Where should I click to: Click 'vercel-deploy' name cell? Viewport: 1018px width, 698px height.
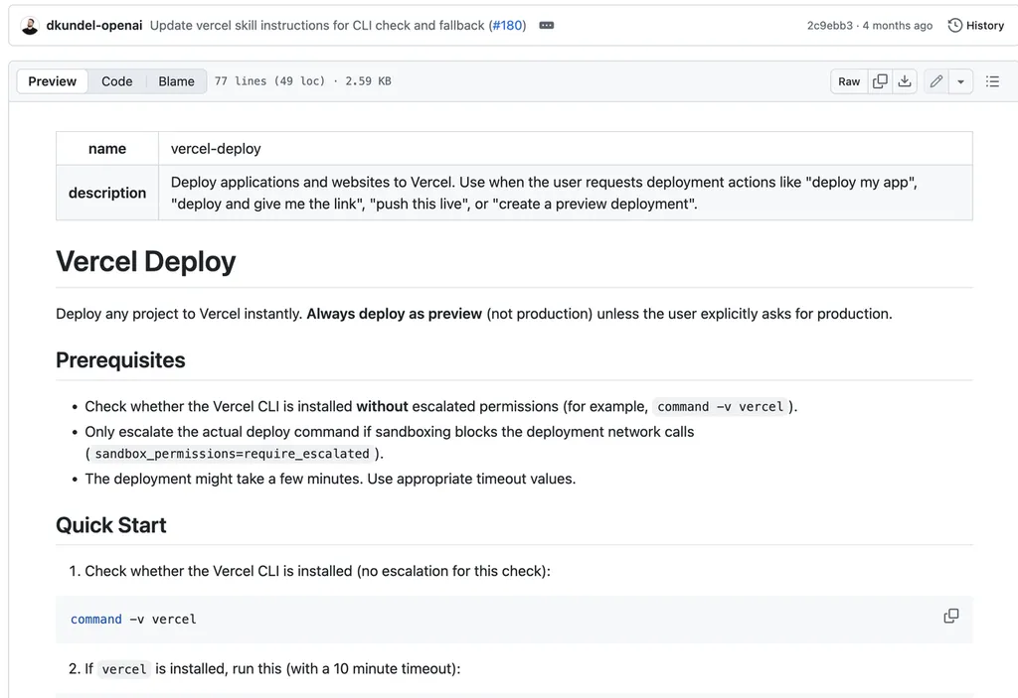pos(566,149)
